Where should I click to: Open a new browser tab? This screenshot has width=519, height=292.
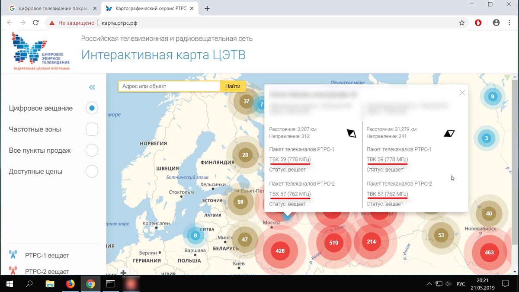click(207, 8)
